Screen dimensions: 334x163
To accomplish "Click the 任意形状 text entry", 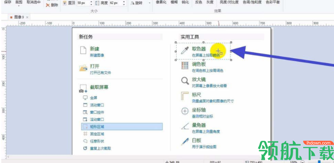I will [97, 141].
